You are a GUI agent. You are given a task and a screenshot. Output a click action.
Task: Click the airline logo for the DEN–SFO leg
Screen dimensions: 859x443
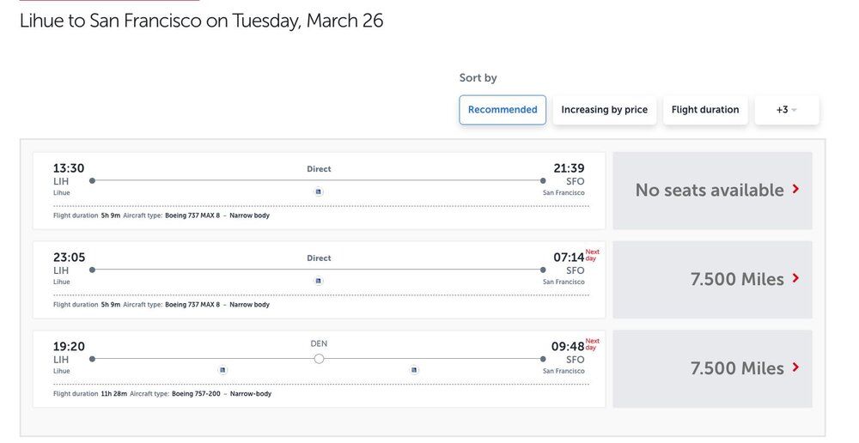(414, 370)
